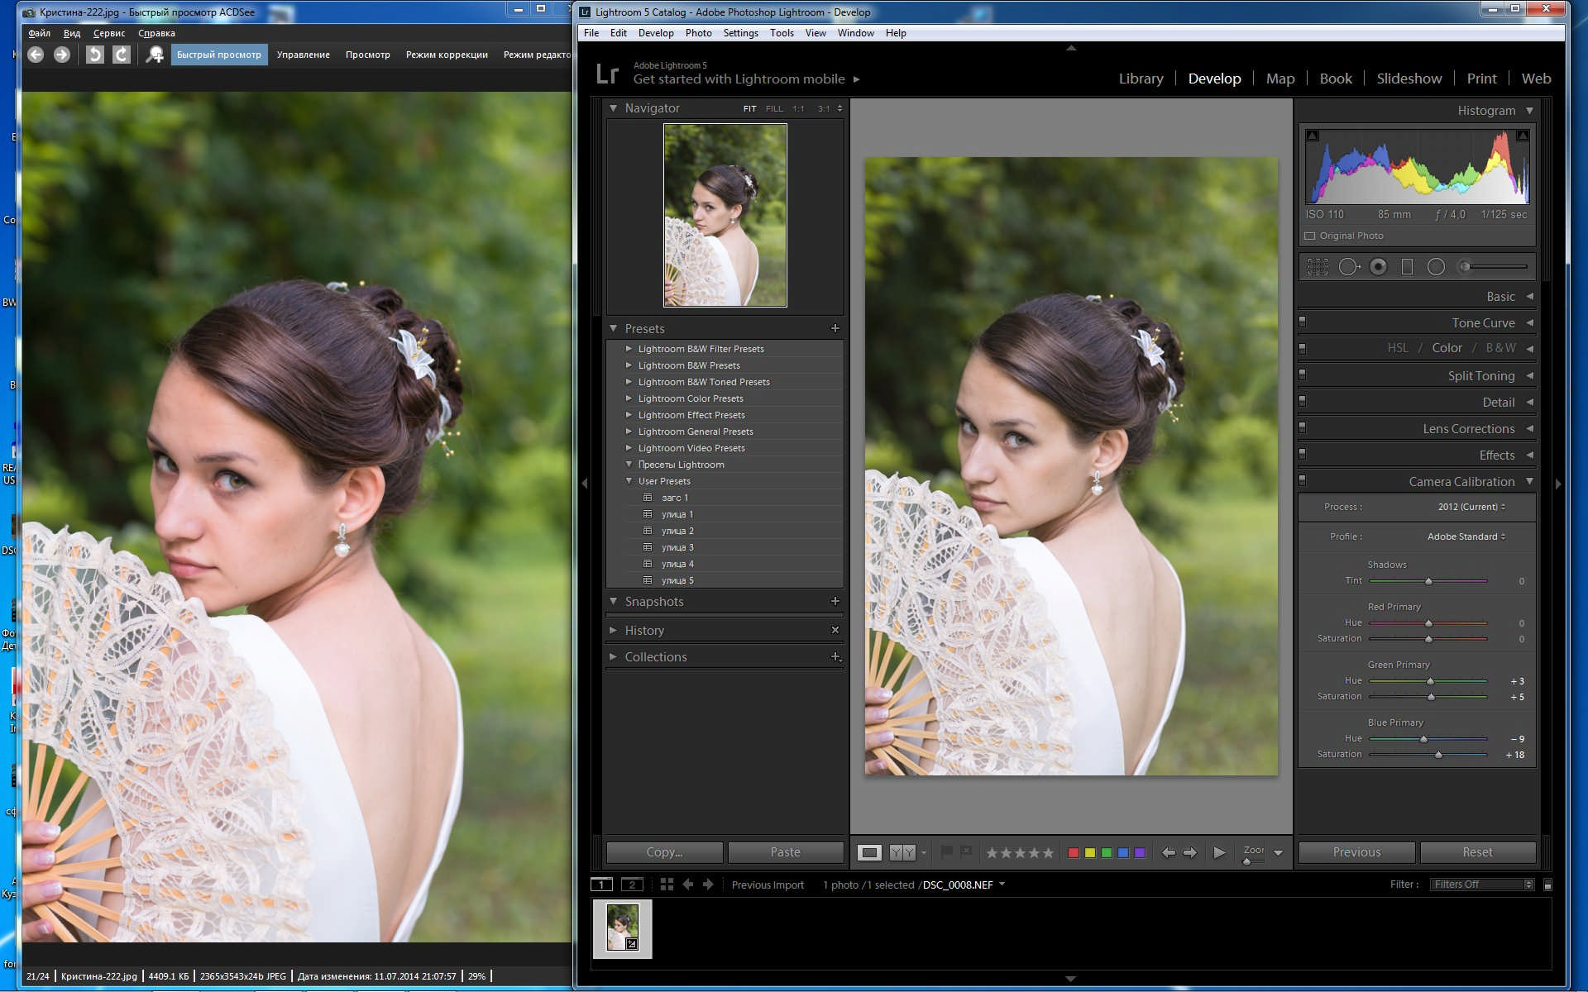Toggle the Detail panel on/off switch
1588x992 pixels.
click(1303, 401)
